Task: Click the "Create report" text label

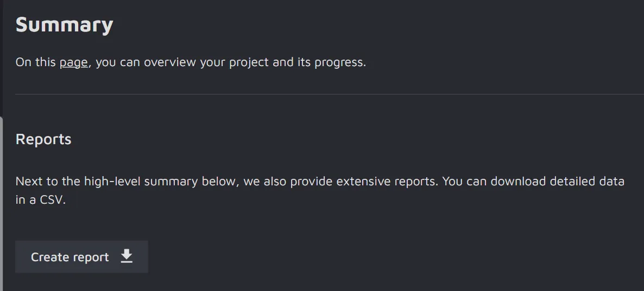Action: (x=70, y=257)
